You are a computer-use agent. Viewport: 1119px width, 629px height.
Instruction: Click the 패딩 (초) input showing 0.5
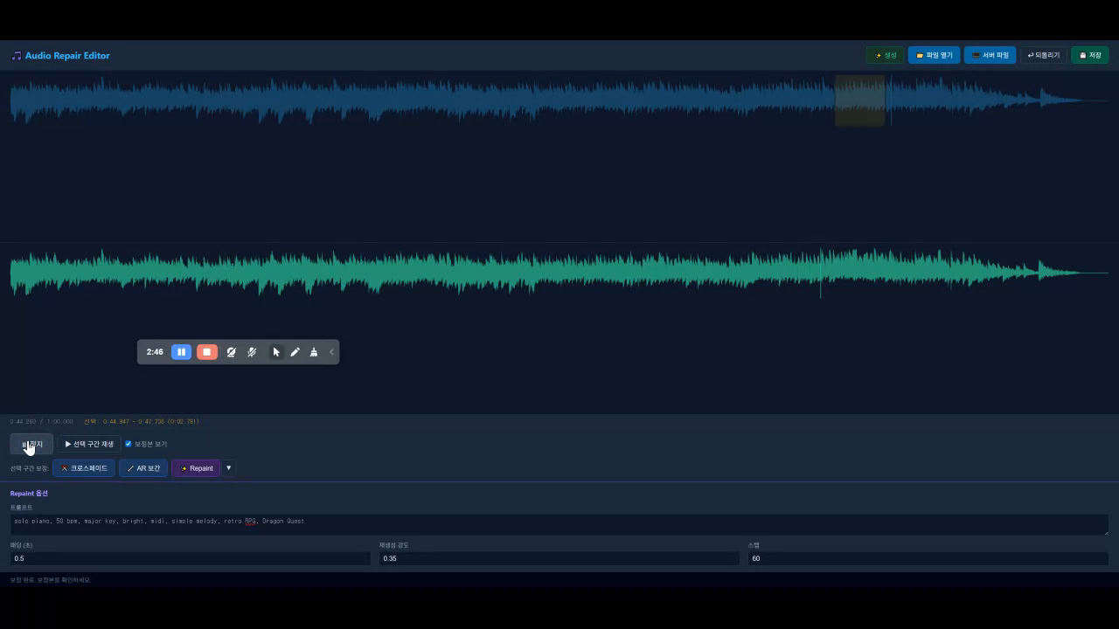point(190,558)
